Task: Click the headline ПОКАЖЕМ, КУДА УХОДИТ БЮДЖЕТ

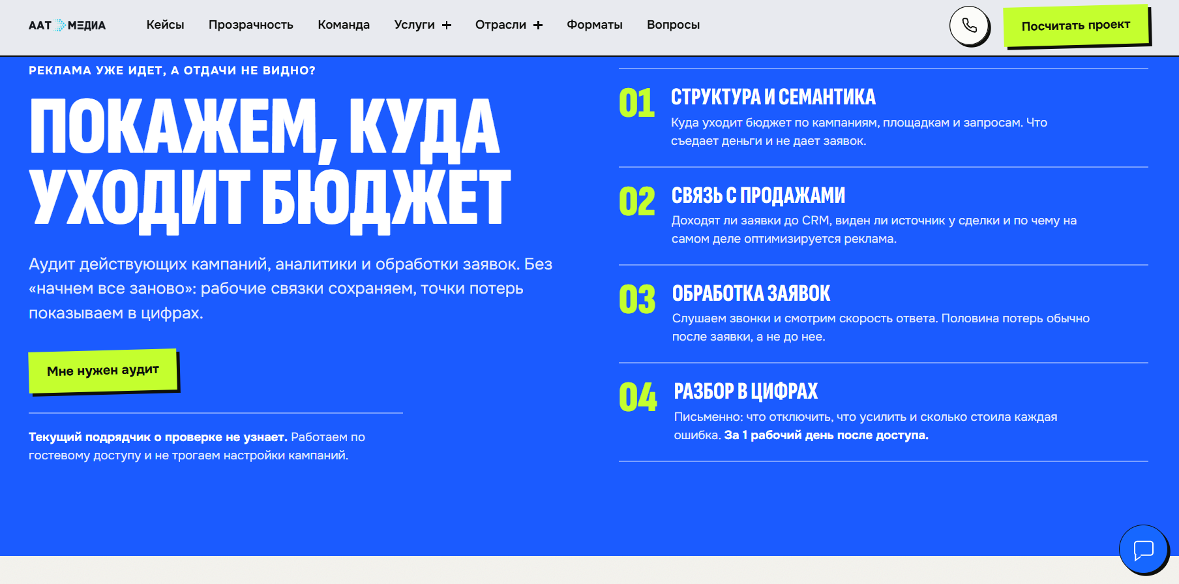Action: tap(270, 166)
